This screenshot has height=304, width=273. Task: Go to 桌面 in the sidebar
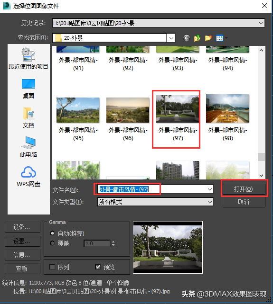[x=28, y=89]
